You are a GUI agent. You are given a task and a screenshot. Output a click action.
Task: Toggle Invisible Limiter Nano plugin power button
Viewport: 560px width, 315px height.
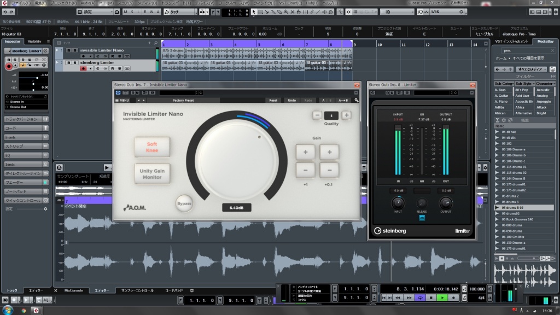coord(118,92)
